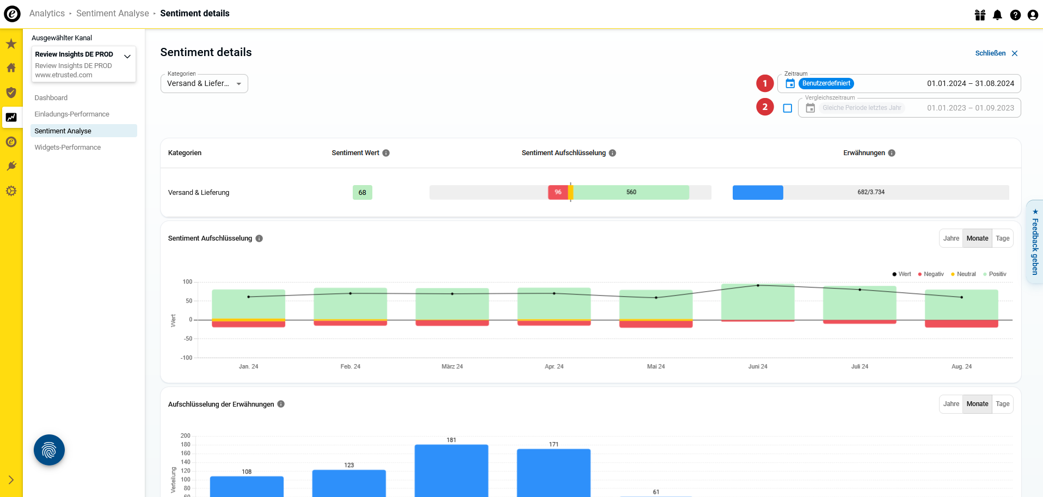Viewport: 1043px width, 497px height.
Task: Switch Erwähnungen chart to Tage
Action: (x=1002, y=404)
